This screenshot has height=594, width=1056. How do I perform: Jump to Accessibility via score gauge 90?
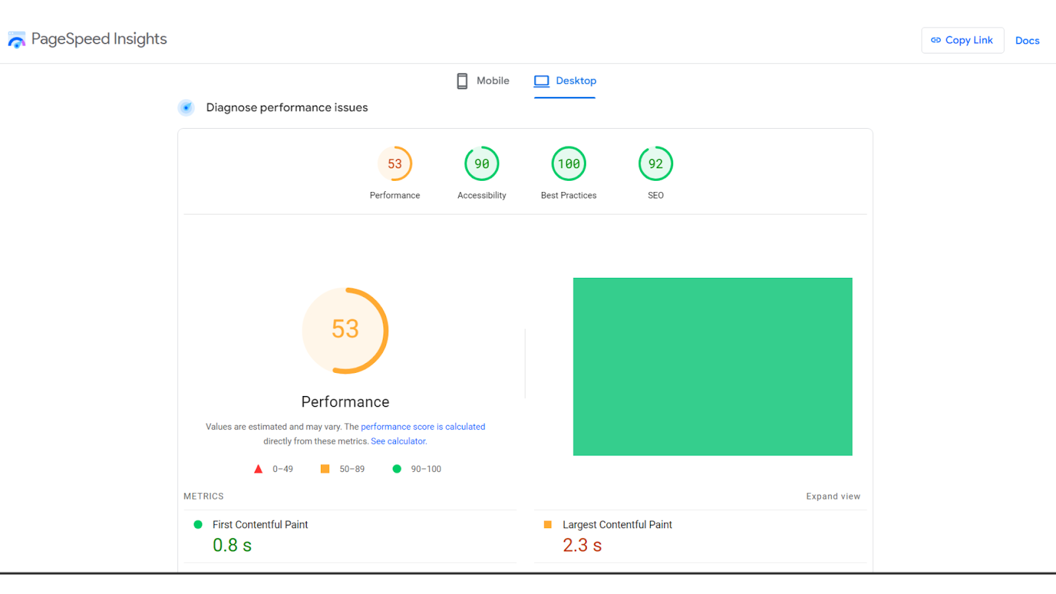point(482,164)
